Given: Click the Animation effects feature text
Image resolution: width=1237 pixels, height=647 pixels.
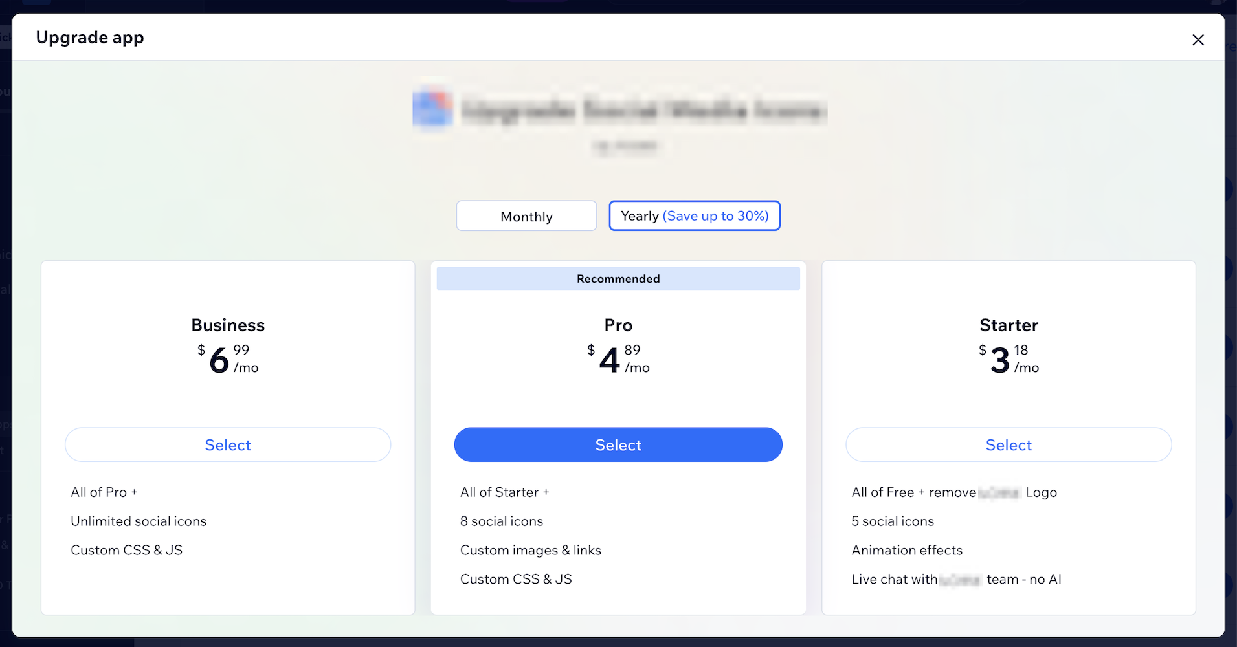Looking at the screenshot, I should (x=907, y=550).
